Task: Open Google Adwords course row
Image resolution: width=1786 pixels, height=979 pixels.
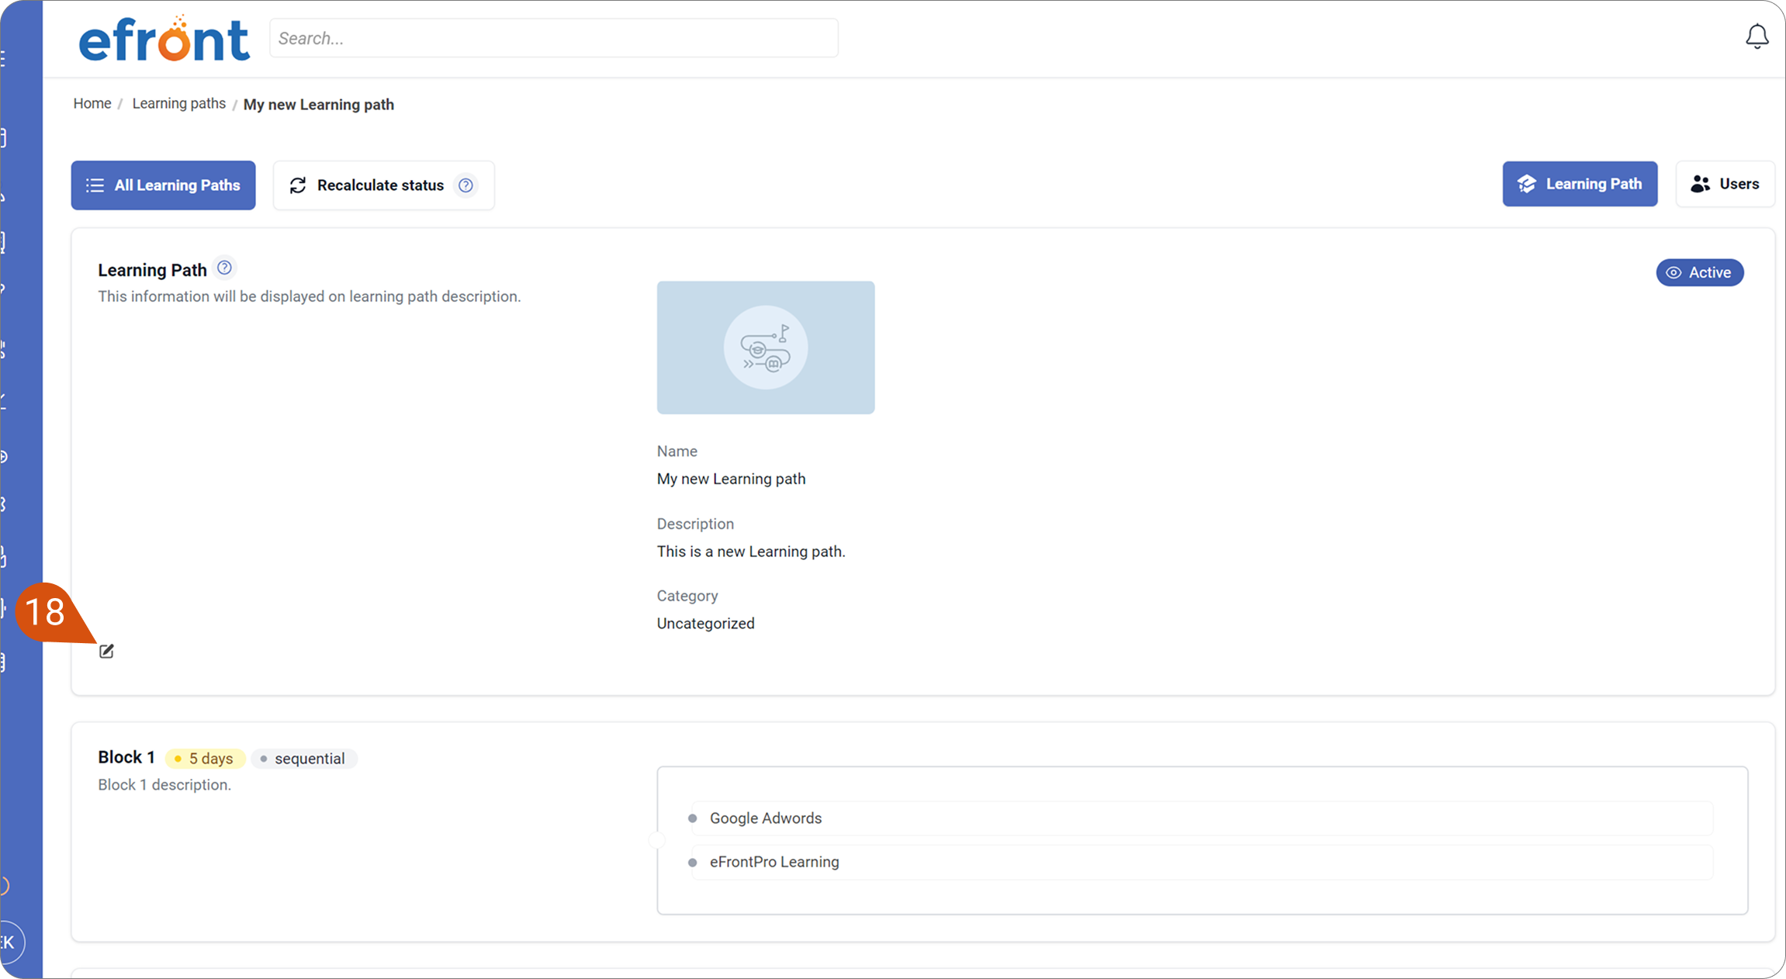Action: [x=1201, y=818]
